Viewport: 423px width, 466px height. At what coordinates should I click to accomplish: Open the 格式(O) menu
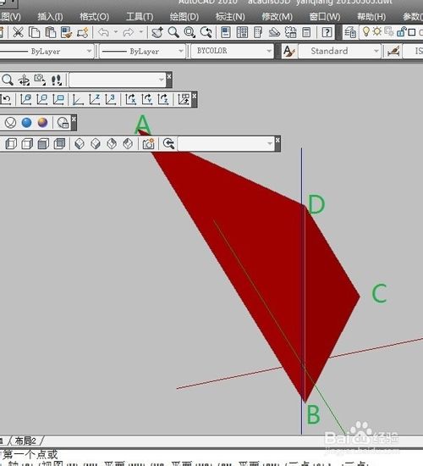click(94, 16)
